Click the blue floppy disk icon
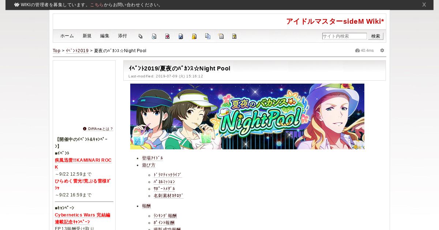Image resolution: width=439 pixels, height=230 pixels. coord(181,36)
